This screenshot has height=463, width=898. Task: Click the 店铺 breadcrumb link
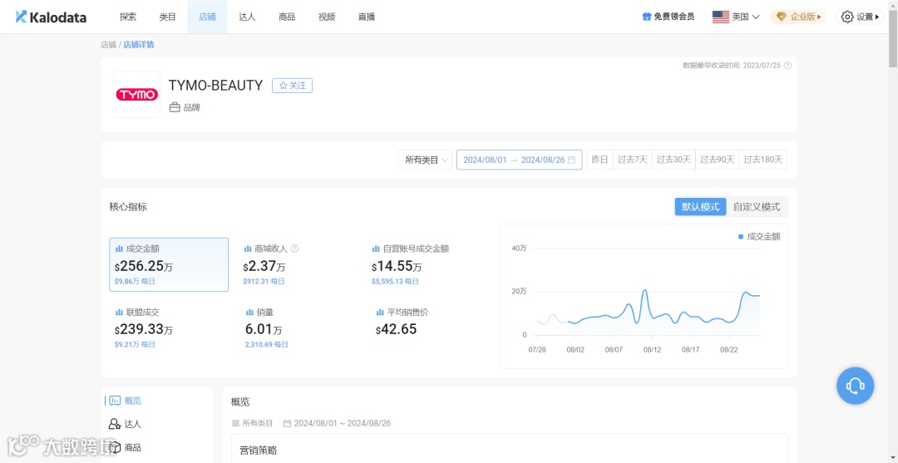point(108,45)
